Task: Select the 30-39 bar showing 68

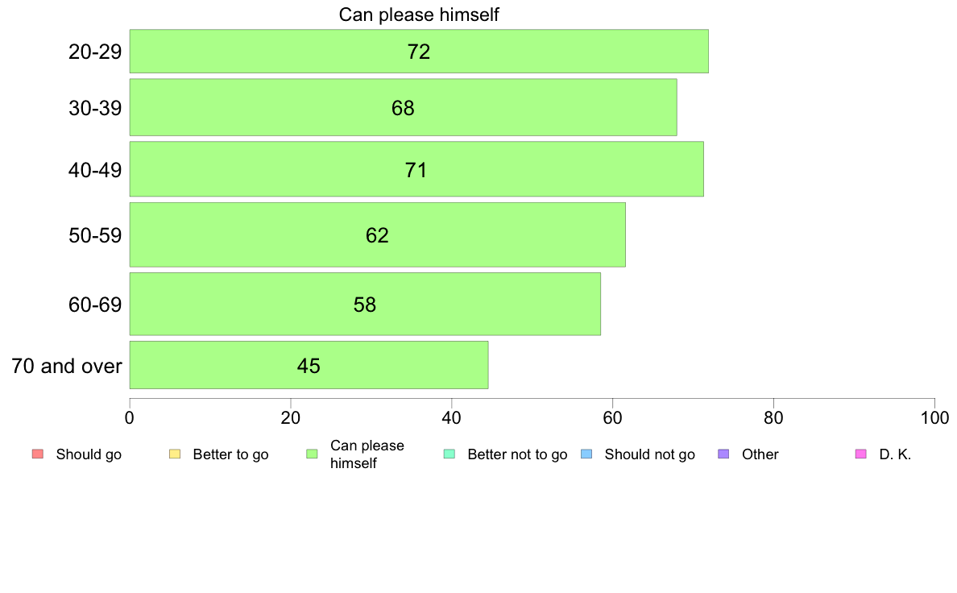Action: point(403,107)
